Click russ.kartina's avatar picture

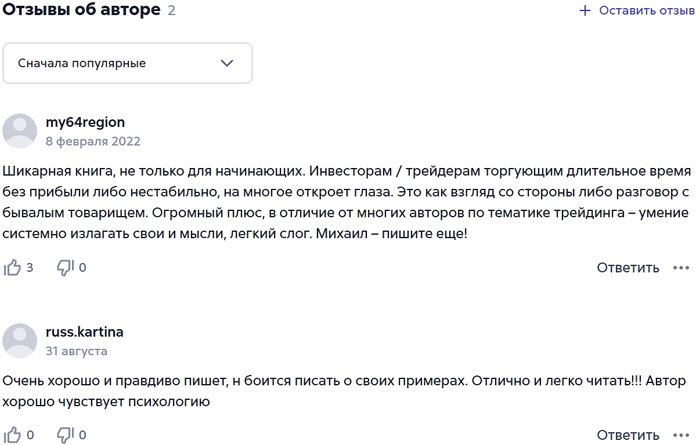coord(20,341)
